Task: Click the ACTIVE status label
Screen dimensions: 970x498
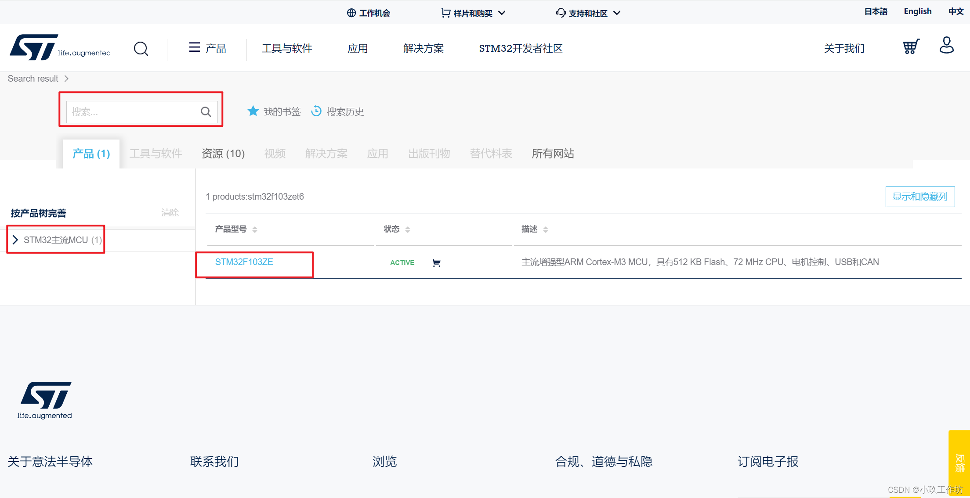Action: click(x=402, y=262)
